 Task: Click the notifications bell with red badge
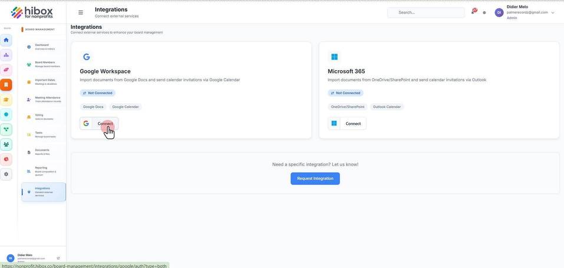point(474,12)
